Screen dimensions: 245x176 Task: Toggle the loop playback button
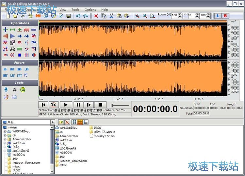(x=54, y=105)
